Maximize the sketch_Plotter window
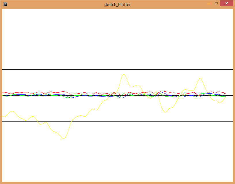Image resolution: width=235 pixels, height=184 pixels. coord(216,3)
